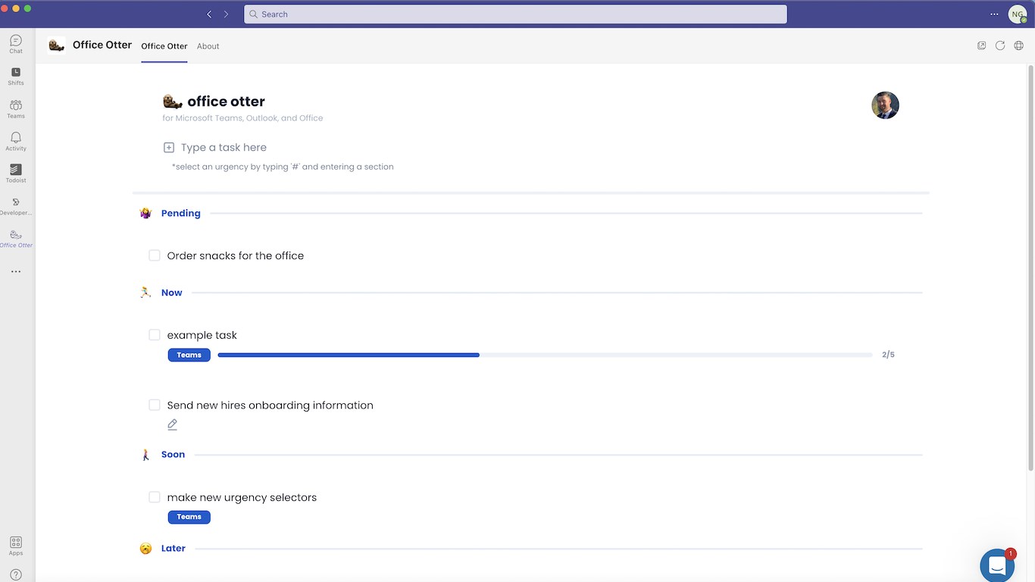Open the NG account avatar
The image size is (1035, 582).
coord(1018,14)
